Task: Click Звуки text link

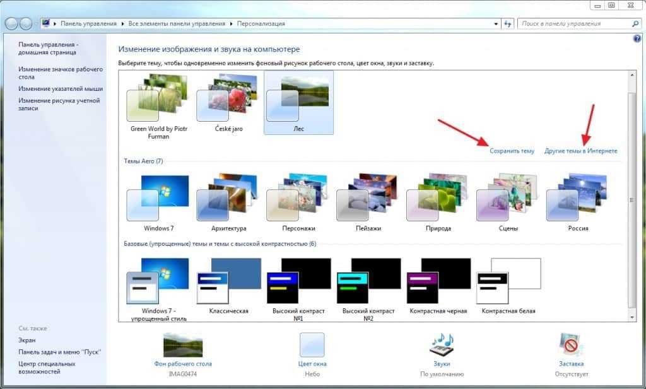Action: coord(442,364)
